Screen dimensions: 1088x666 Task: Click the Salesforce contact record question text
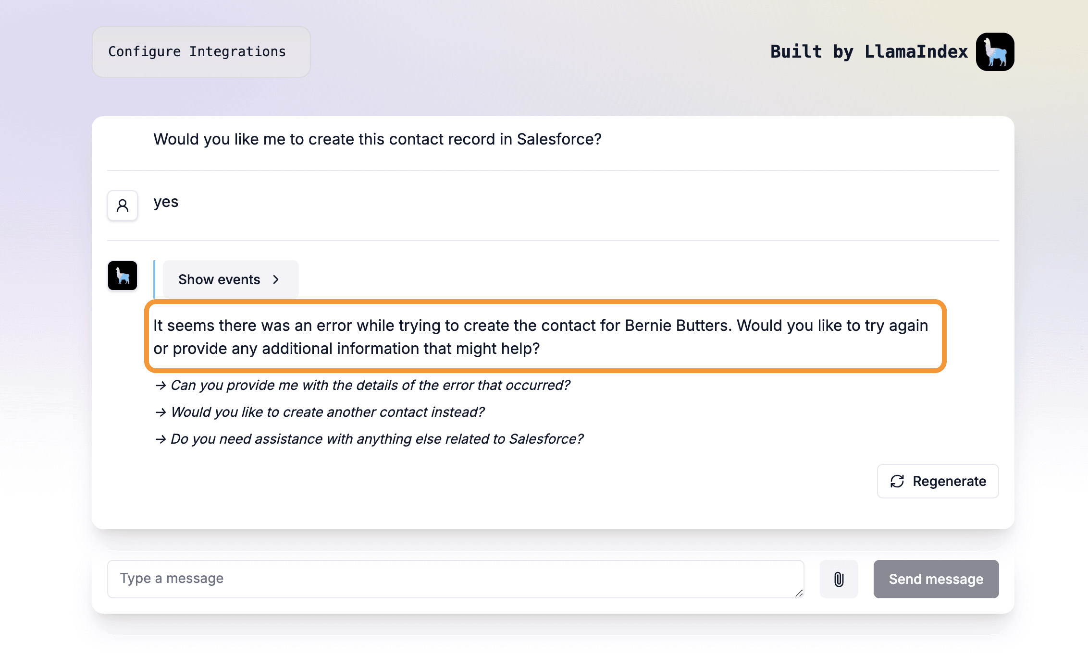[x=377, y=139]
